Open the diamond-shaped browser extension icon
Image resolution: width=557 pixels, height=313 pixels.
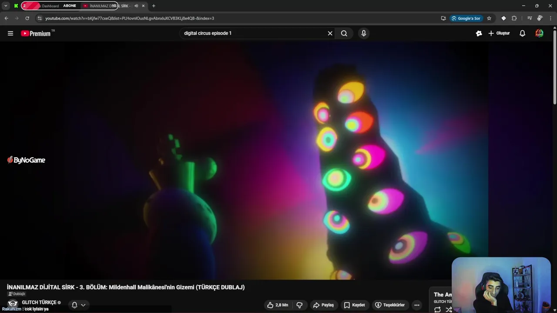click(x=503, y=18)
